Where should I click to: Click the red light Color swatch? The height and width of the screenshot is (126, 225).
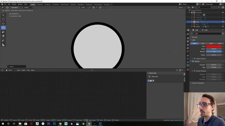(214, 46)
